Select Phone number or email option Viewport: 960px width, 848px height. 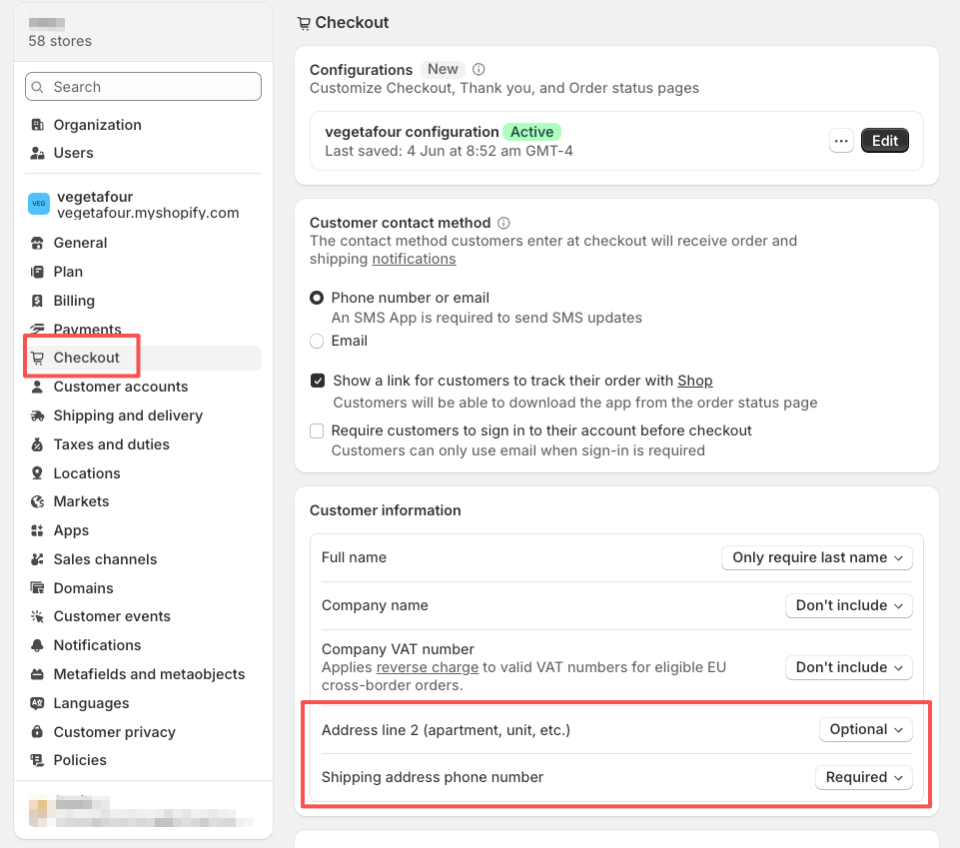click(317, 298)
